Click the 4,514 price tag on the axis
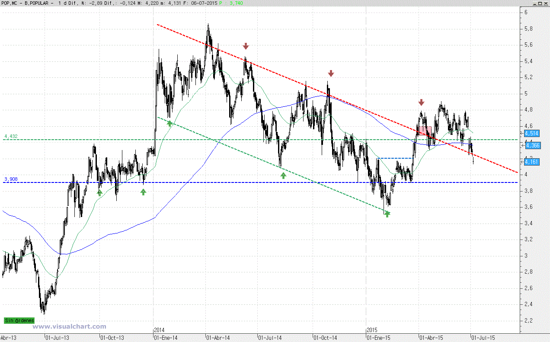This screenshot has width=550, height=342. click(x=531, y=133)
